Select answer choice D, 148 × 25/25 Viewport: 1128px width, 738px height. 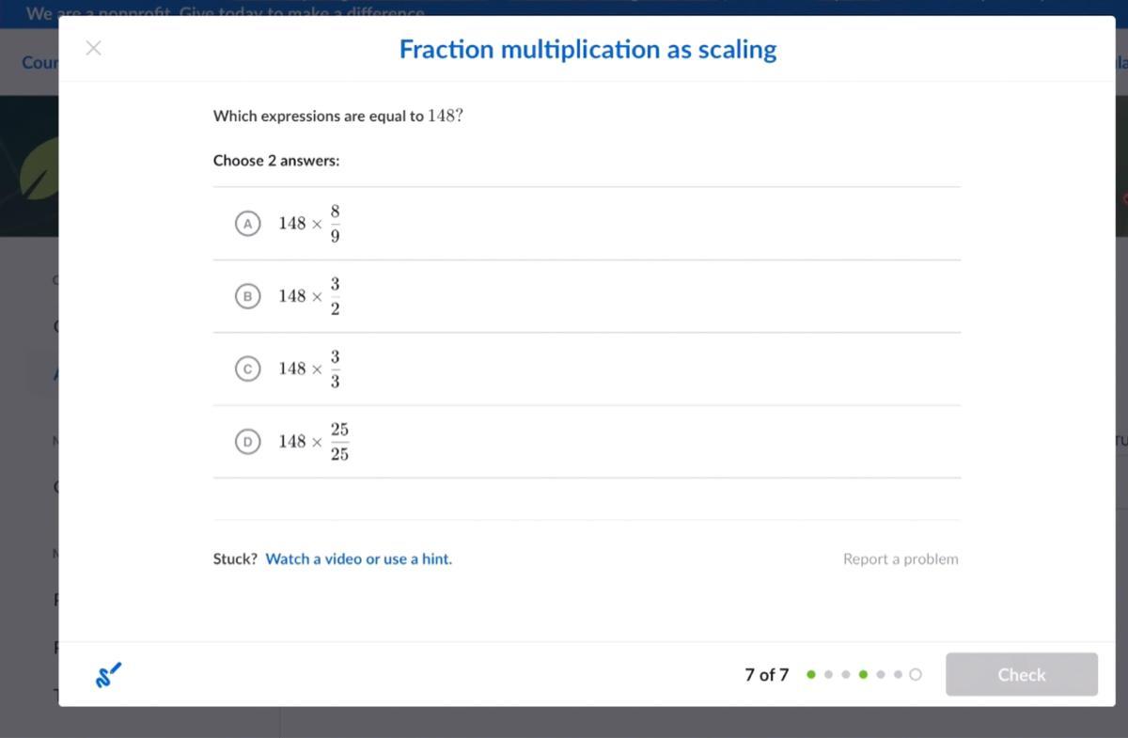point(246,441)
